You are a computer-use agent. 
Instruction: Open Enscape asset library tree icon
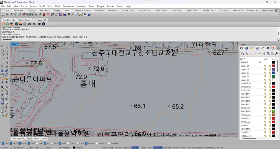pyautogui.click(x=16, y=24)
